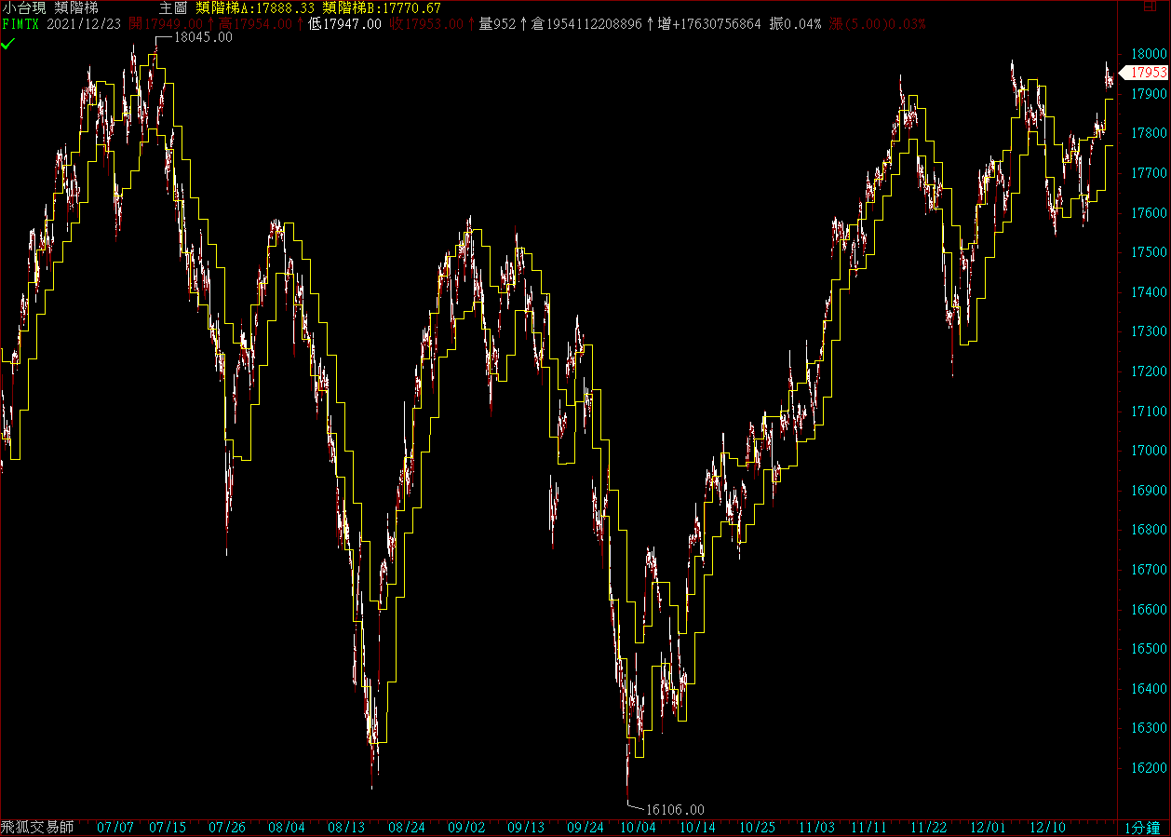Screen dimensions: 1171x837
Task: Click the 小台現 instrument name
Action: (24, 7)
